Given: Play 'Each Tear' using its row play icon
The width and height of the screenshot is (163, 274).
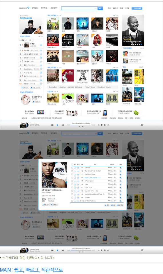Looking at the screenshot, I should click(75, 188).
